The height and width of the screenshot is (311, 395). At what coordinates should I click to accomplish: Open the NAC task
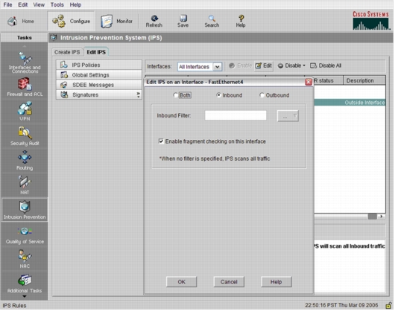25,259
